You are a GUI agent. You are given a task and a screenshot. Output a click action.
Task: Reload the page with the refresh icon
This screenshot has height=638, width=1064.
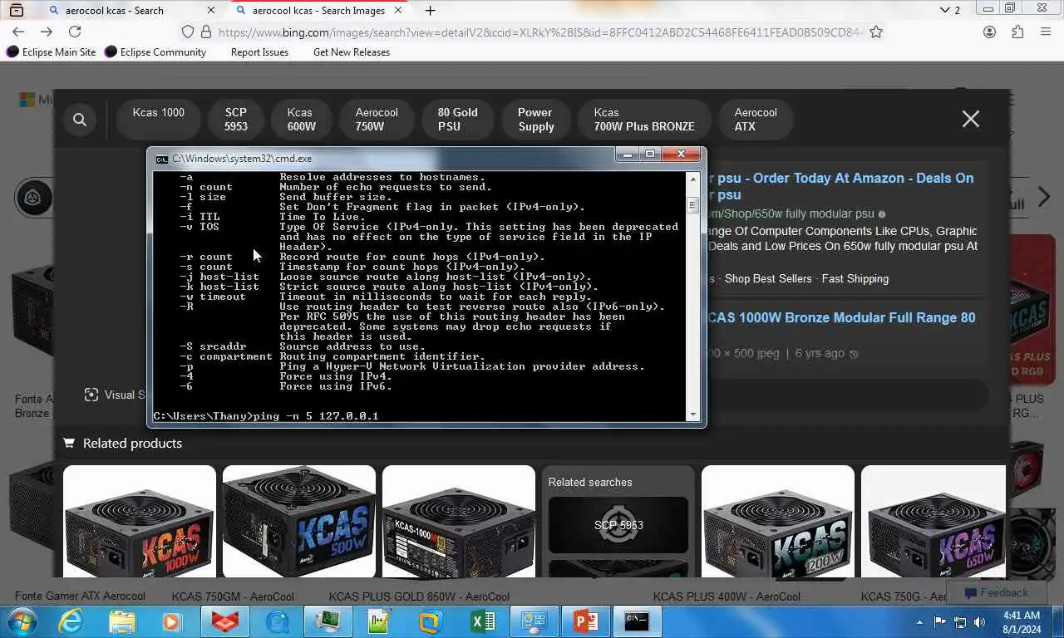[x=75, y=32]
